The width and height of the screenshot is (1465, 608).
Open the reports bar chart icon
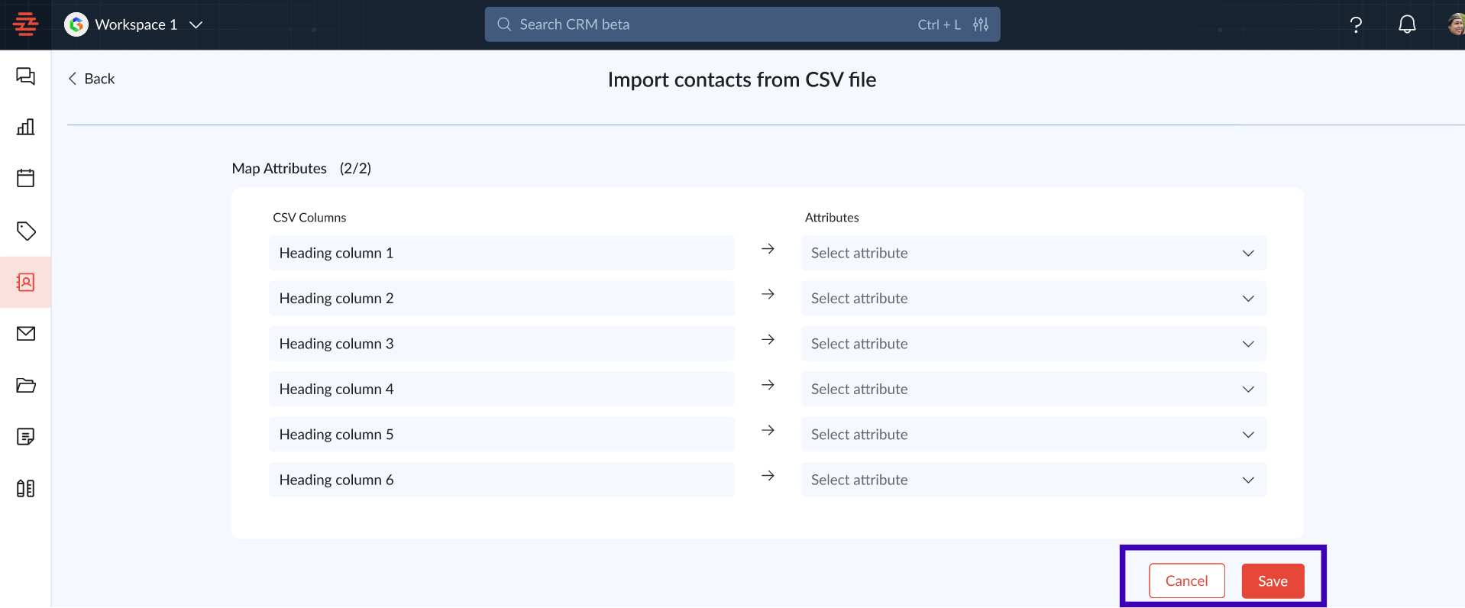pyautogui.click(x=26, y=127)
